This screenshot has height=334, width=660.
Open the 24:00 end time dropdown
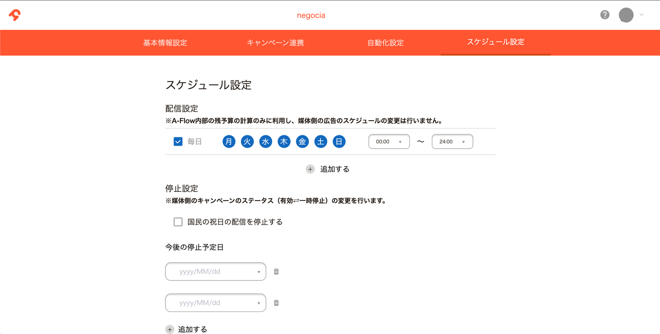pos(452,142)
